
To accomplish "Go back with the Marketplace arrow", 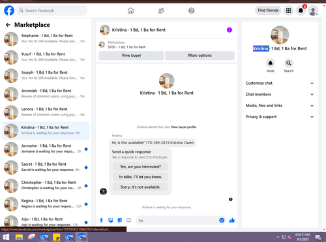I will click(8, 25).
